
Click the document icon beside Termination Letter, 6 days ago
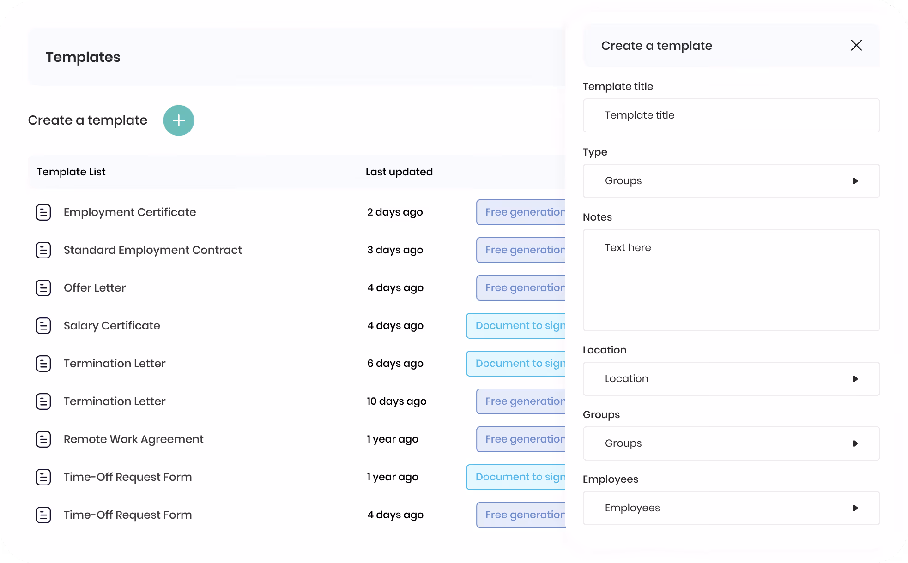coord(43,364)
